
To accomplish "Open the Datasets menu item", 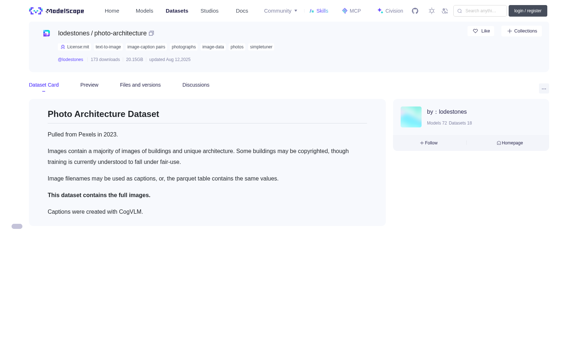I will (x=177, y=11).
